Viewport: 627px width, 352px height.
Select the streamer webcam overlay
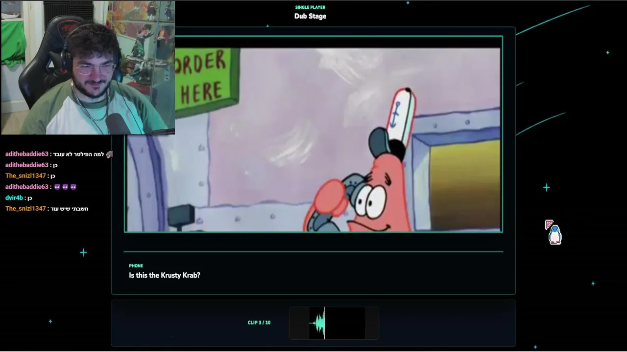click(x=88, y=67)
